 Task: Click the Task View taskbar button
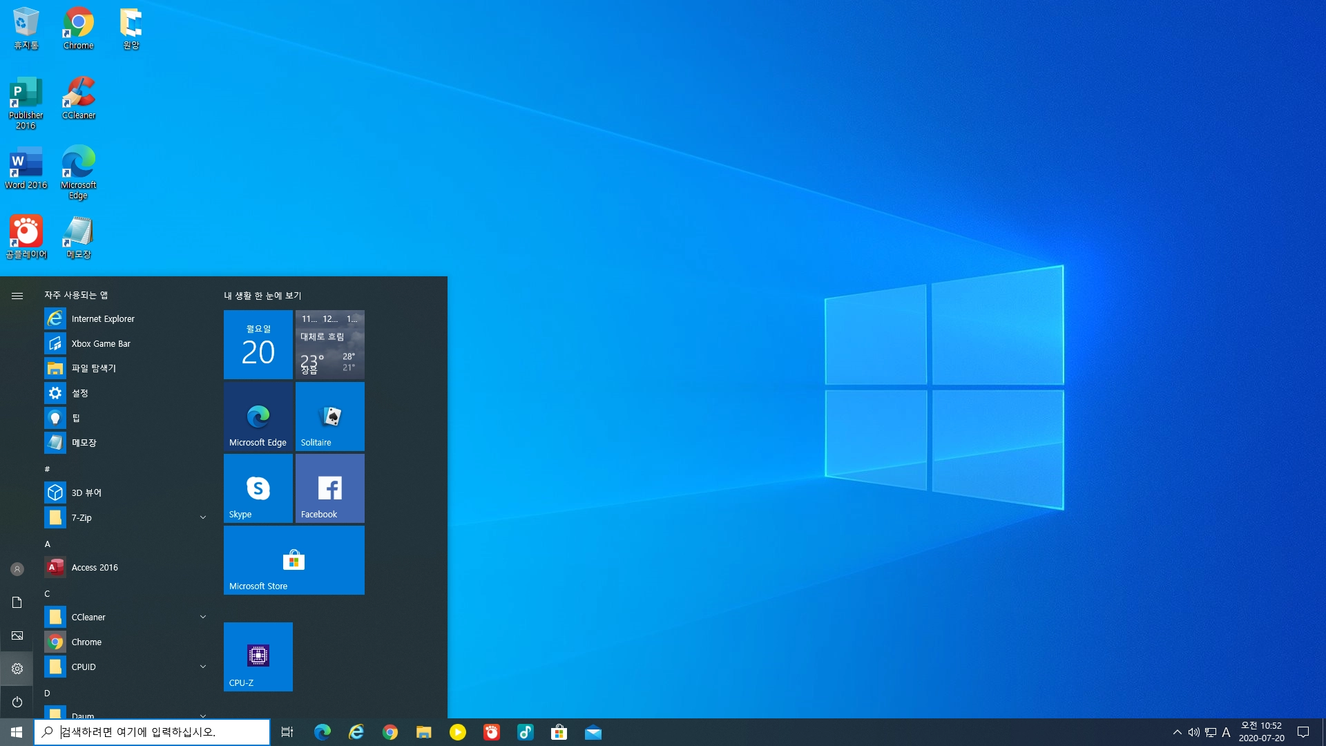point(287,732)
